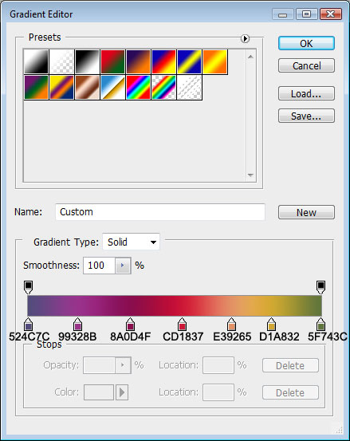Open the Color swatch arrow menu
Viewport: 350px width, 441px height.
pyautogui.click(x=122, y=392)
